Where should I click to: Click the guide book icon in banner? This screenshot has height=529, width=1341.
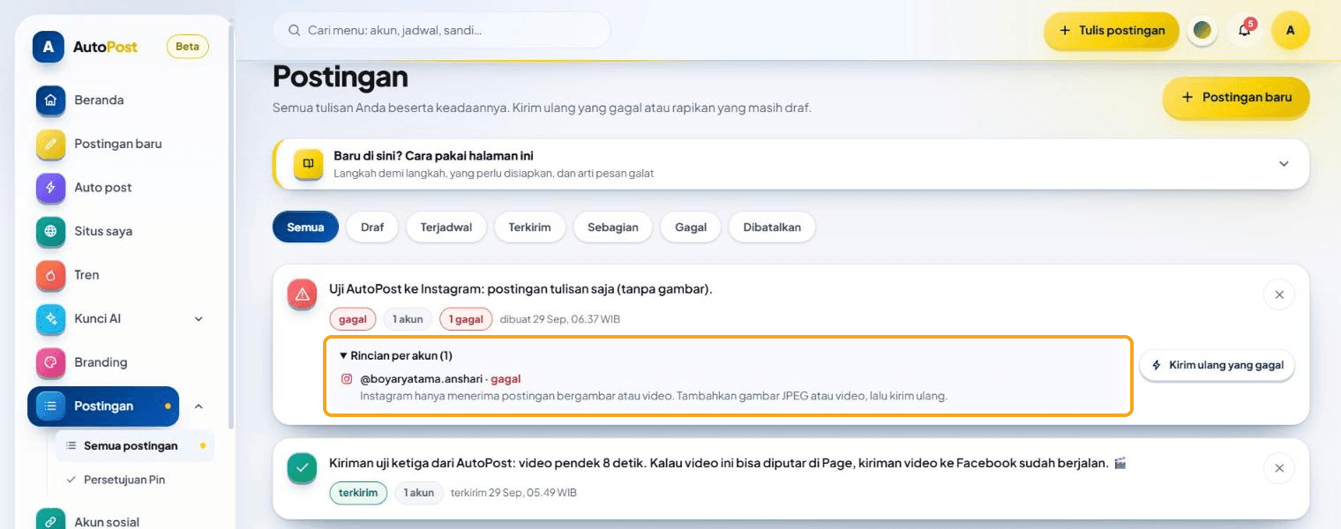pos(308,164)
